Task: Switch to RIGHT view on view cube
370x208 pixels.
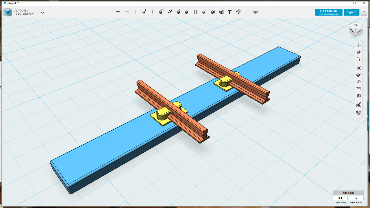Action: pos(359,31)
